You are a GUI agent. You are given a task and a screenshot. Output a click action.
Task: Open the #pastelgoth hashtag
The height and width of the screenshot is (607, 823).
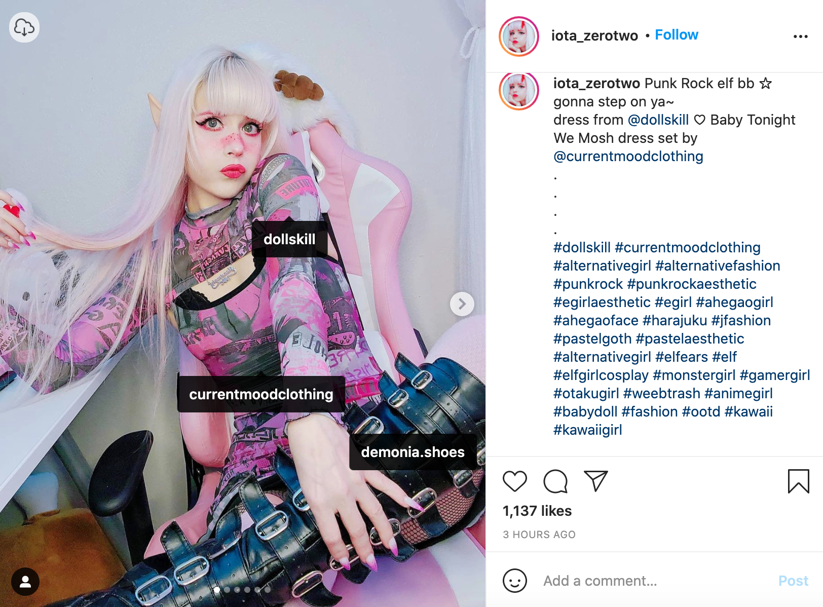point(592,338)
